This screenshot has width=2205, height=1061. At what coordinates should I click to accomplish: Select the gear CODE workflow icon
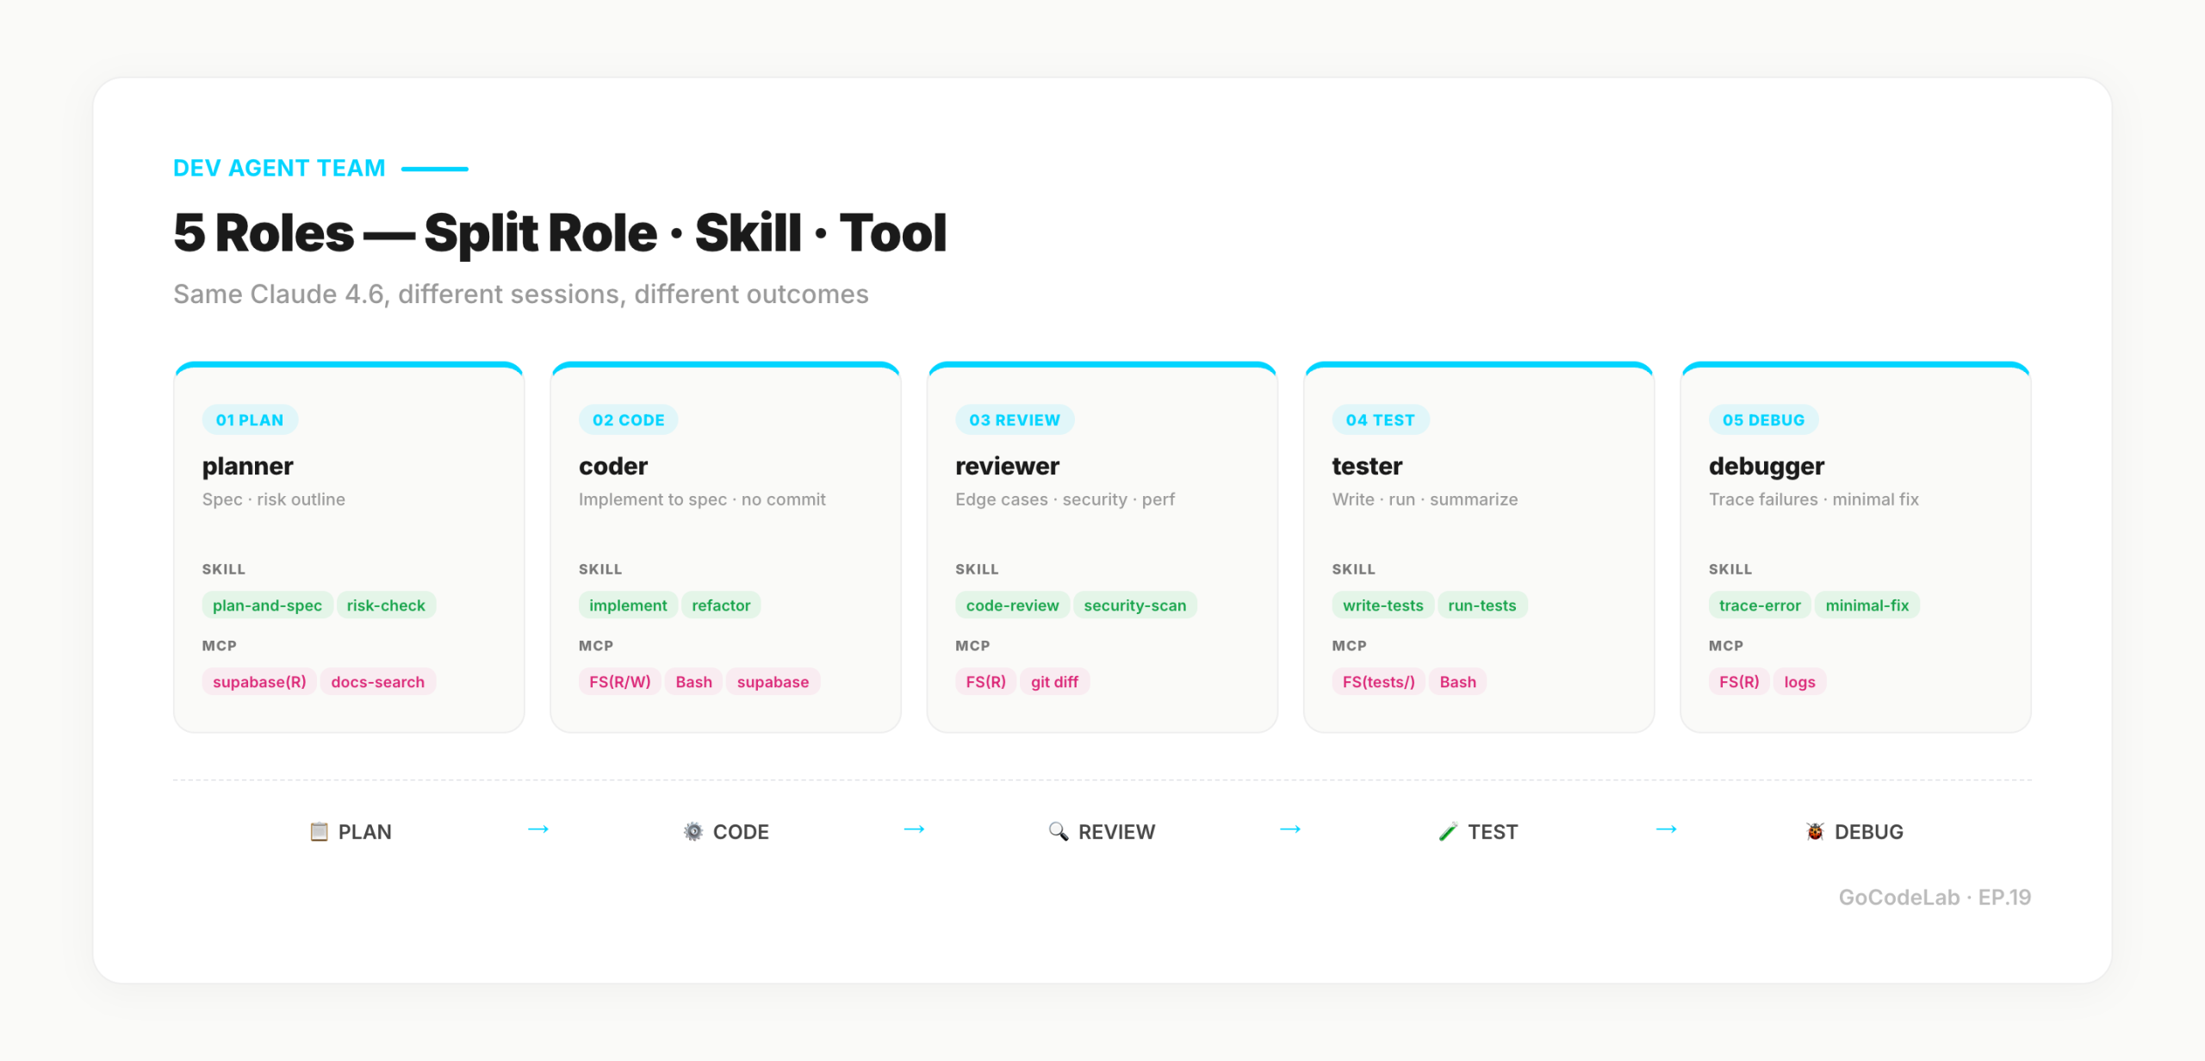click(692, 830)
